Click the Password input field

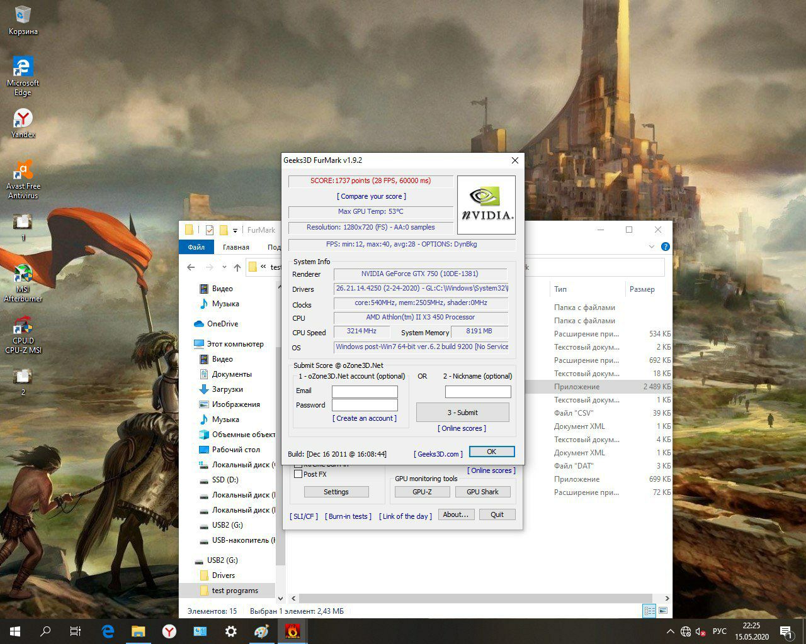[x=365, y=406]
